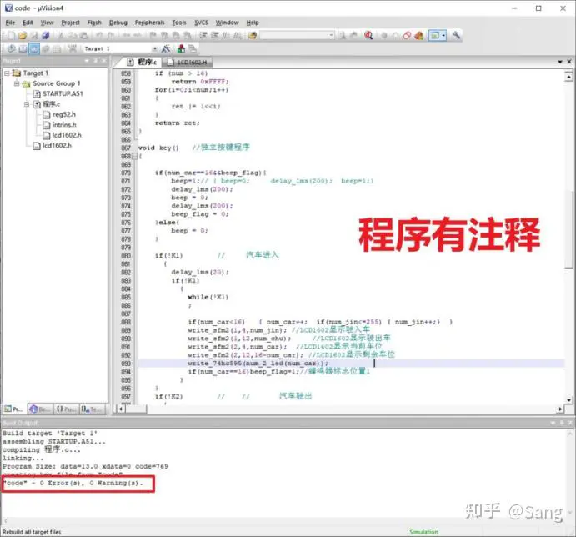Collapse the 程序.c file node
Image resolution: width=576 pixels, height=537 pixels.
(27, 104)
